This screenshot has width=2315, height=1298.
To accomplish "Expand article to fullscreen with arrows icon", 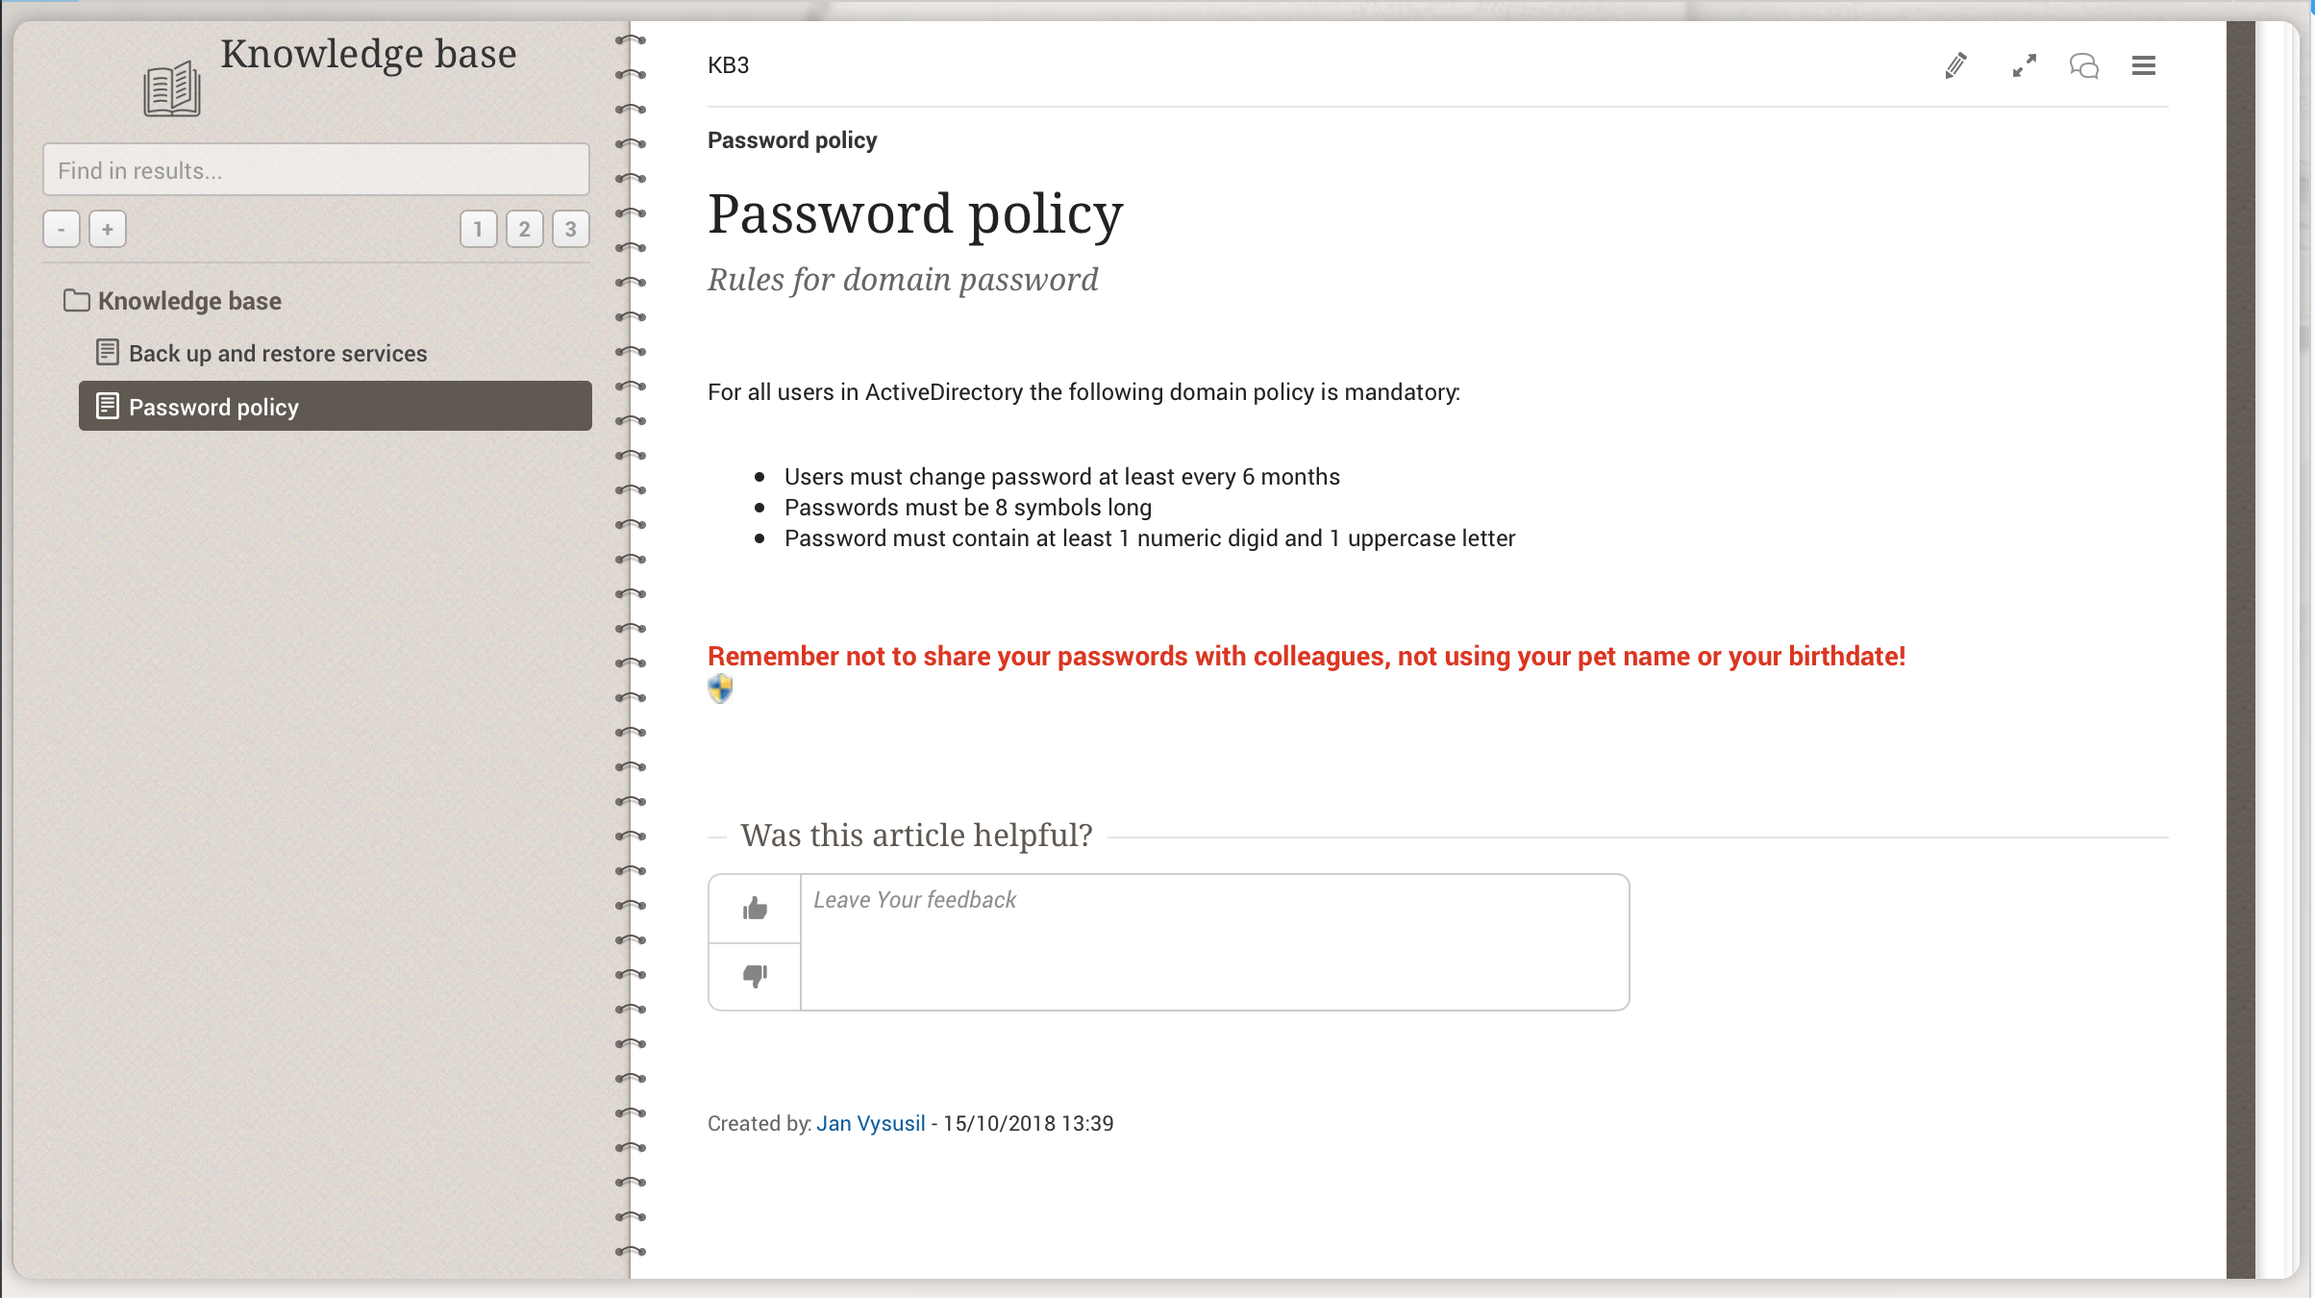I will 2025,65.
